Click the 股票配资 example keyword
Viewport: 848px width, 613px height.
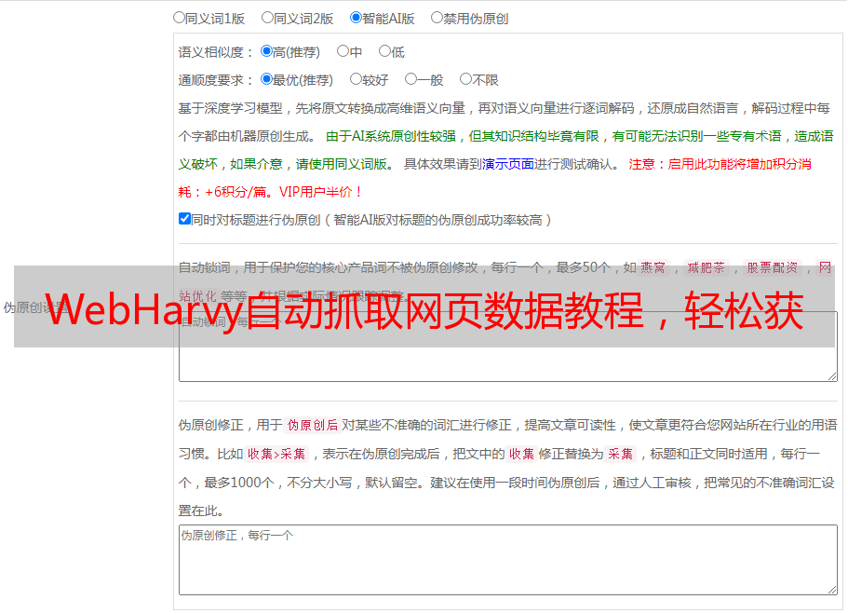coord(773,267)
